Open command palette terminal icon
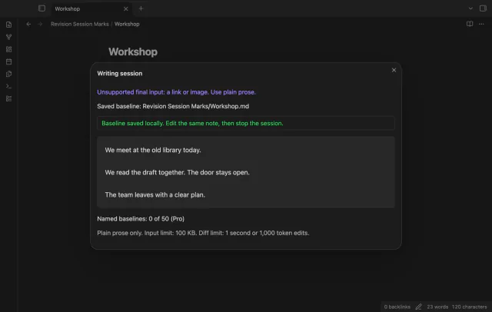The image size is (492, 312). click(8, 86)
